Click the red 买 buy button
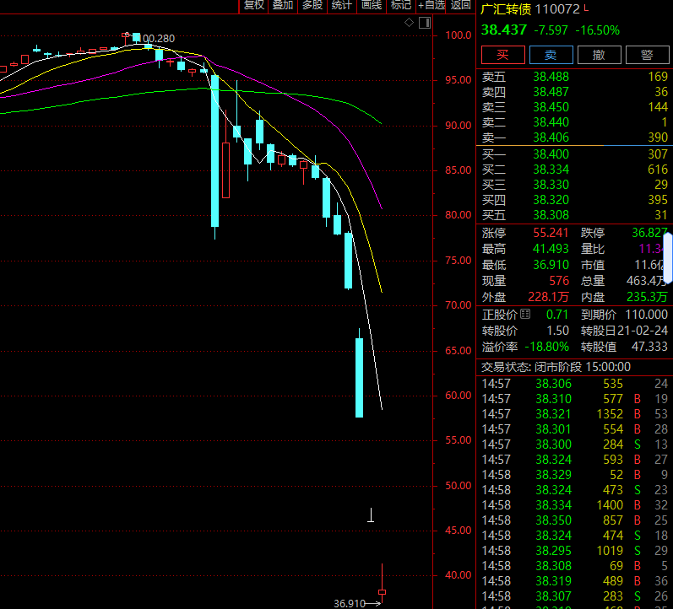 pos(503,55)
